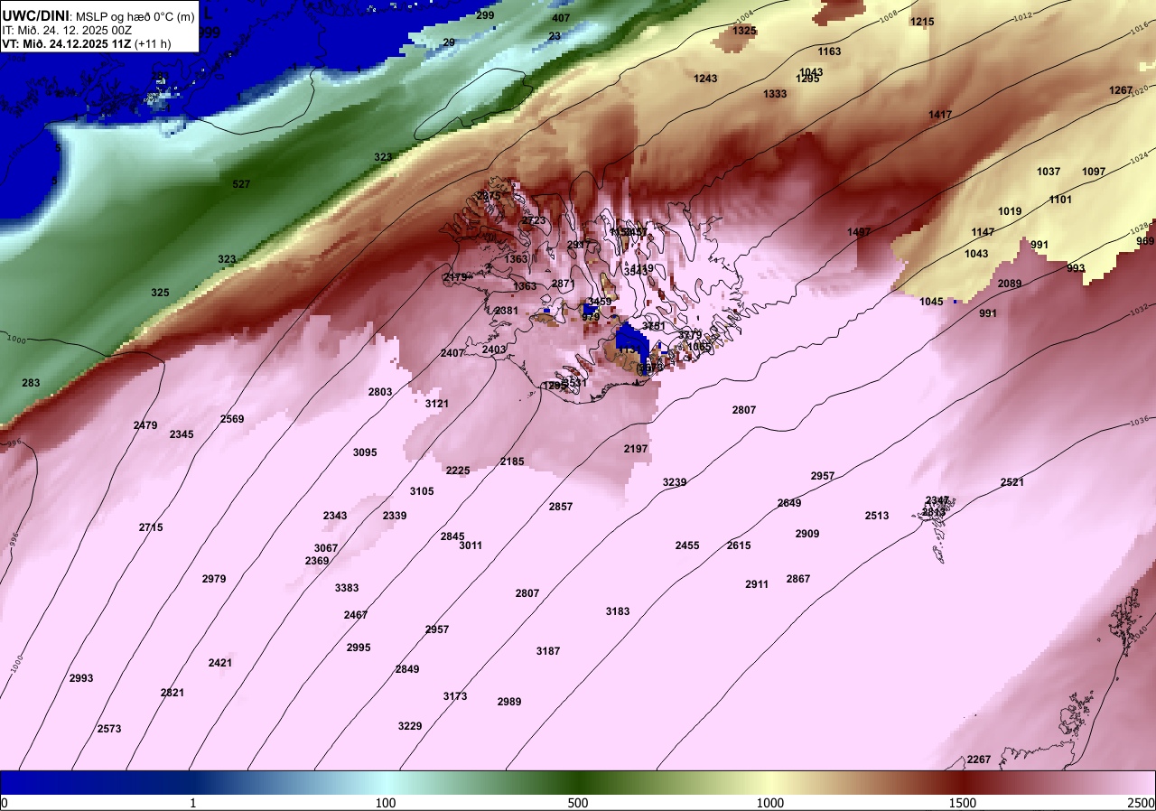Image resolution: width=1156 pixels, height=811 pixels.
Task: Click the value 3173 on the map
Action: click(x=455, y=696)
